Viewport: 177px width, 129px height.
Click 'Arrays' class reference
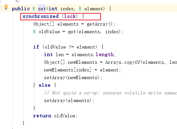click(x=113, y=62)
